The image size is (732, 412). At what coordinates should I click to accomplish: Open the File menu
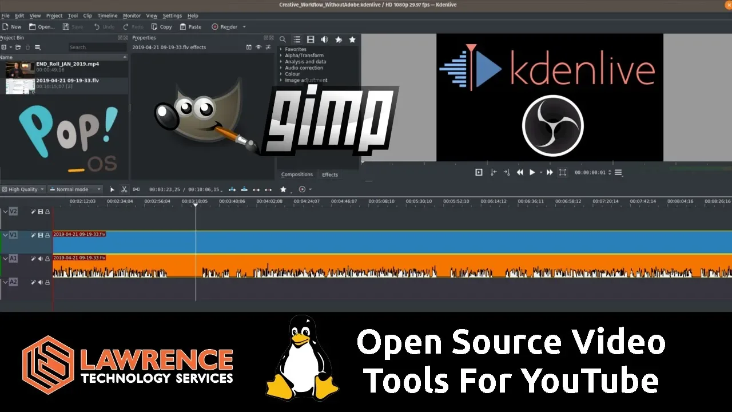[x=6, y=16]
